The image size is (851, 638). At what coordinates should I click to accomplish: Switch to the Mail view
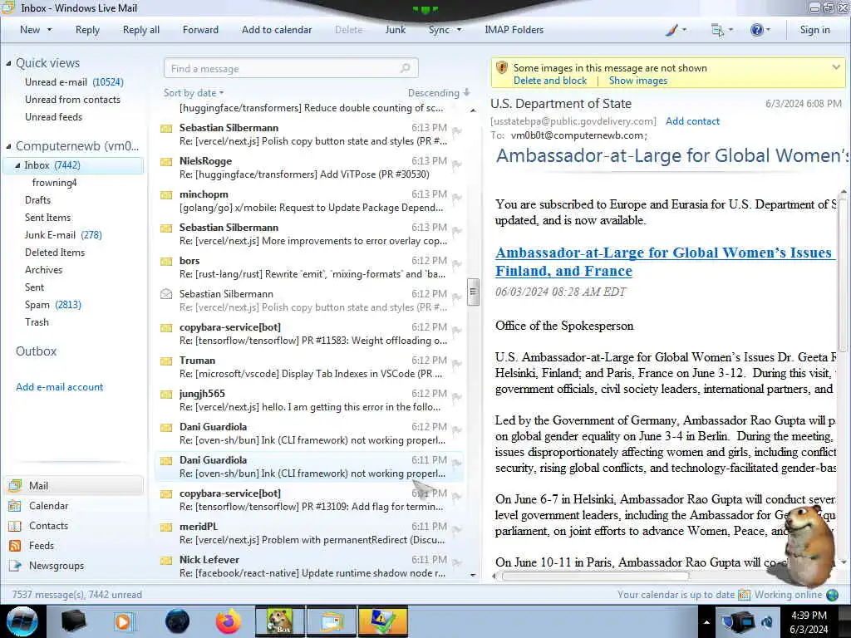74,485
